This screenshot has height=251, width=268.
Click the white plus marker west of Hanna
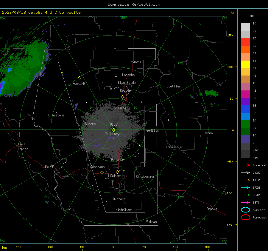pos(168,120)
